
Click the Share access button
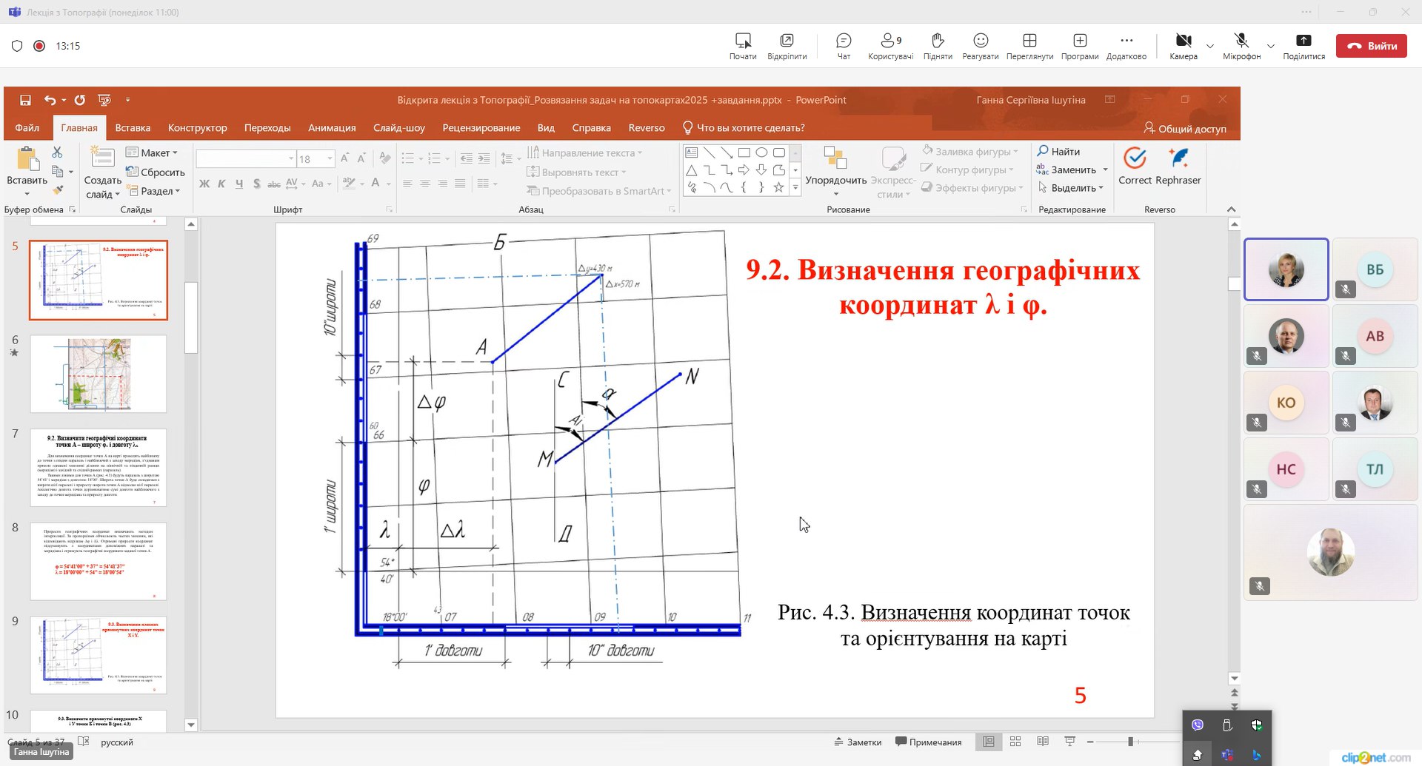1185,128
